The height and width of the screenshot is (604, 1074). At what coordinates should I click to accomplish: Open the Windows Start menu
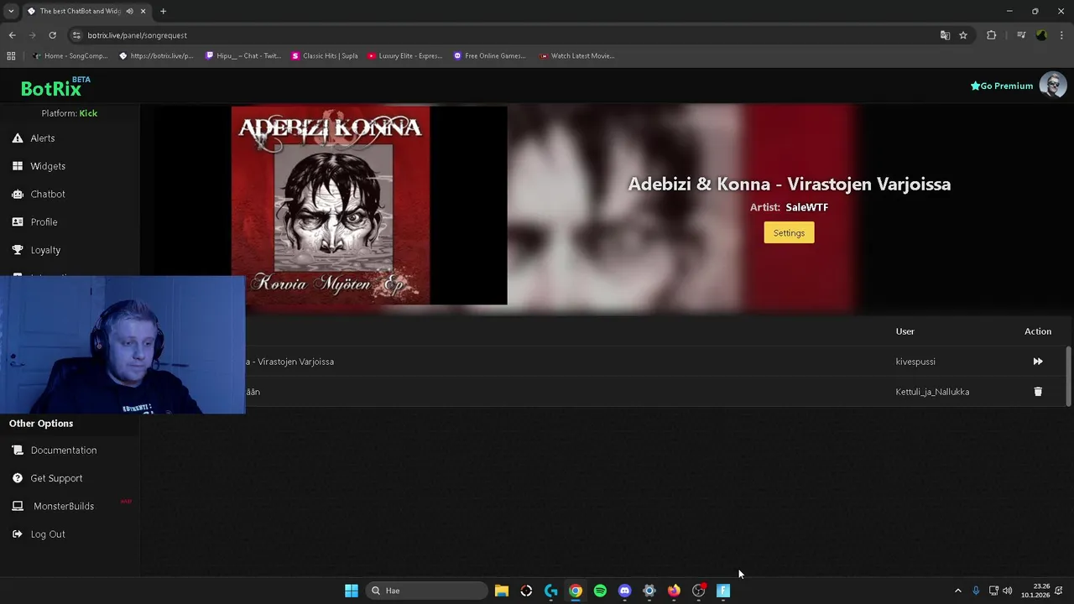[352, 591]
